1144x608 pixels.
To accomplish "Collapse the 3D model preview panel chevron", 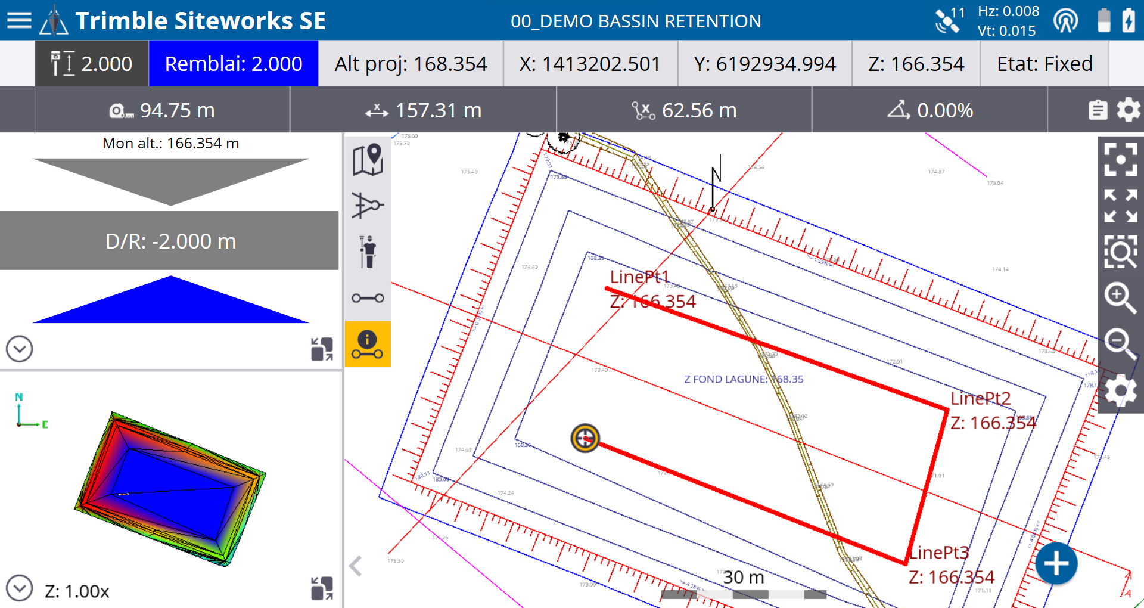I will 19,588.
